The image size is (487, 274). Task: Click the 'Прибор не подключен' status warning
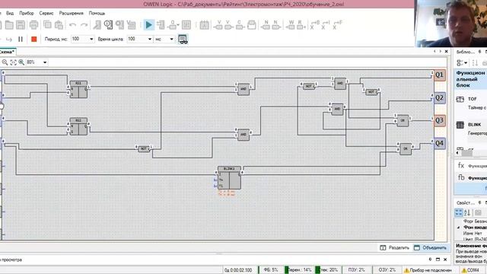point(428,270)
